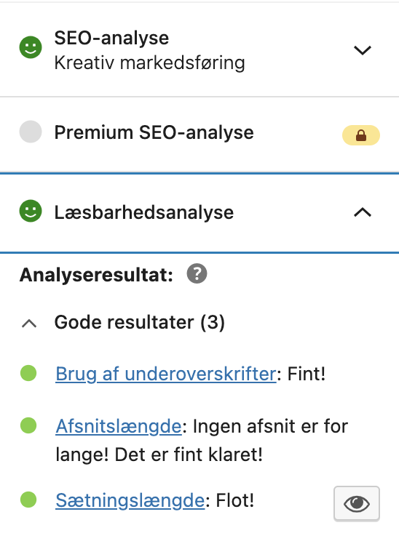399x541 pixels.
Task: Follow the Afsnitslængde link
Action: click(x=119, y=426)
